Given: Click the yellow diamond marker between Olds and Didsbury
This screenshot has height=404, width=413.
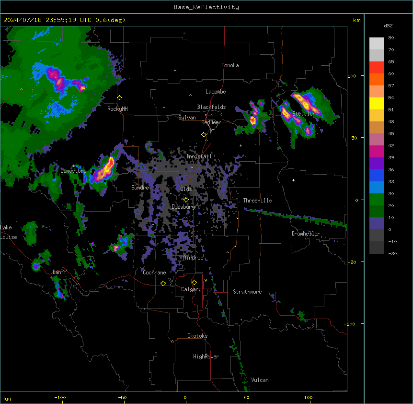Looking at the screenshot, I should point(186,200).
